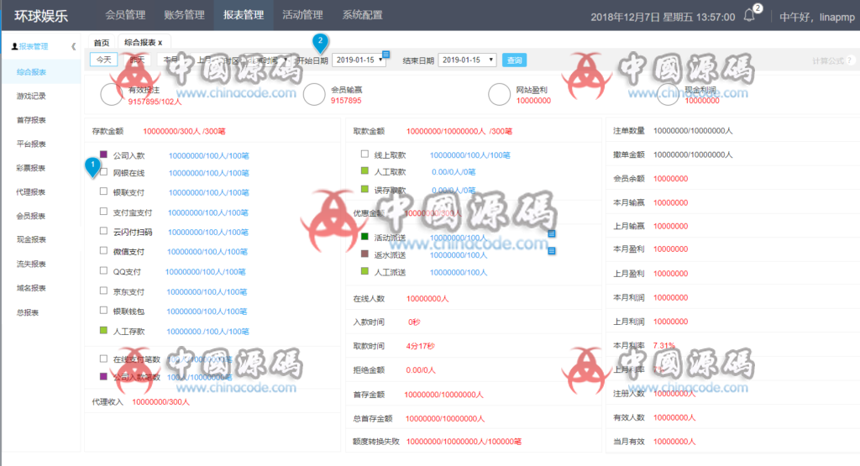Collapse the left sidebar with the chevron

(x=74, y=47)
